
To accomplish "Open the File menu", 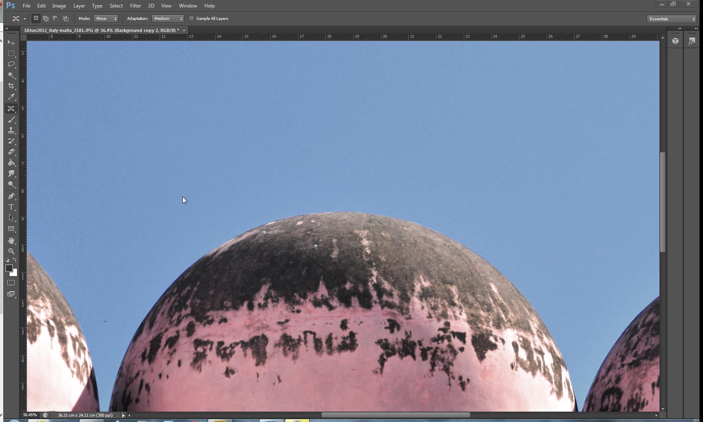I will [x=27, y=6].
